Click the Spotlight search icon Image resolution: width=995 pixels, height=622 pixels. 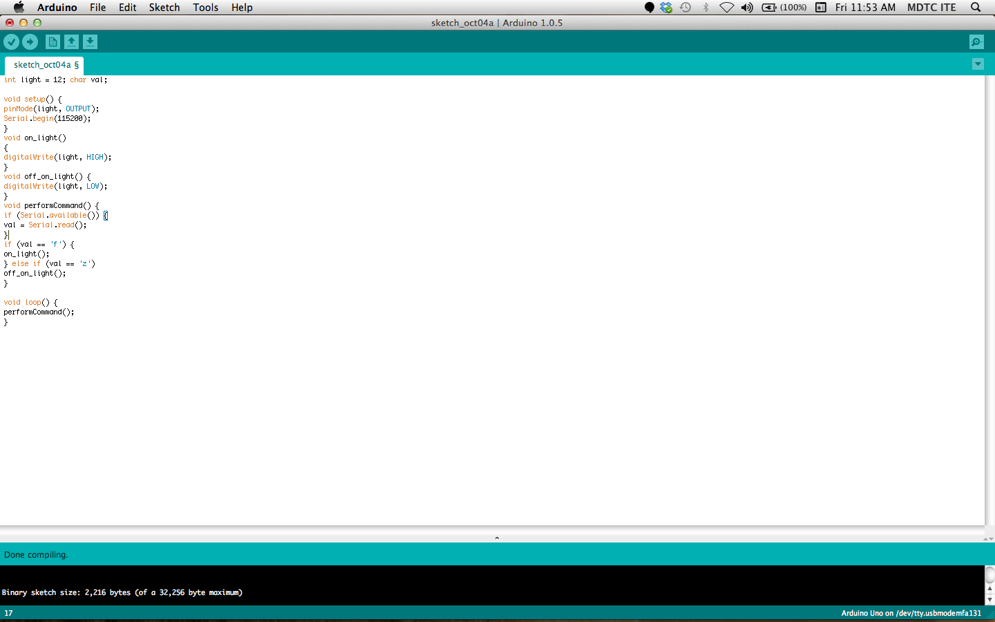tap(976, 7)
